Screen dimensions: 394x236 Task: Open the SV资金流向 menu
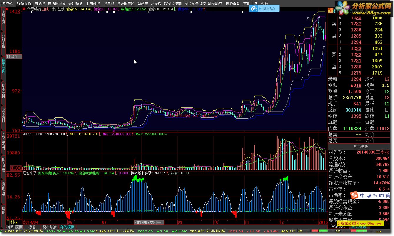[173, 4]
